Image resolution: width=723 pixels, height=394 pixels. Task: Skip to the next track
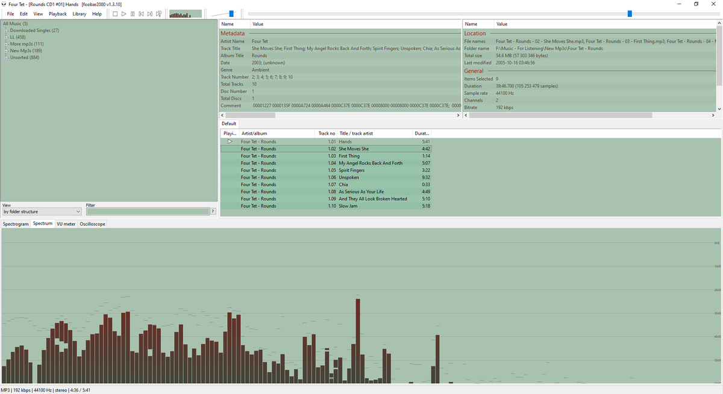(x=149, y=14)
